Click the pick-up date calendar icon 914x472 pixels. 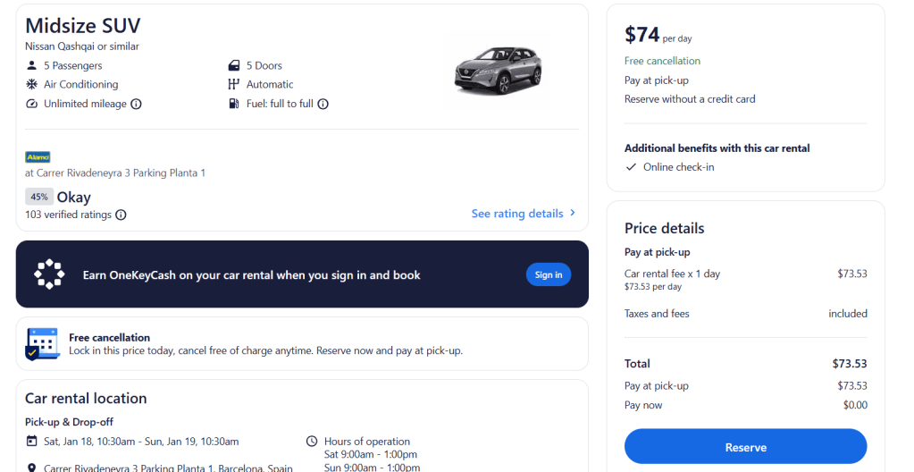[32, 442]
